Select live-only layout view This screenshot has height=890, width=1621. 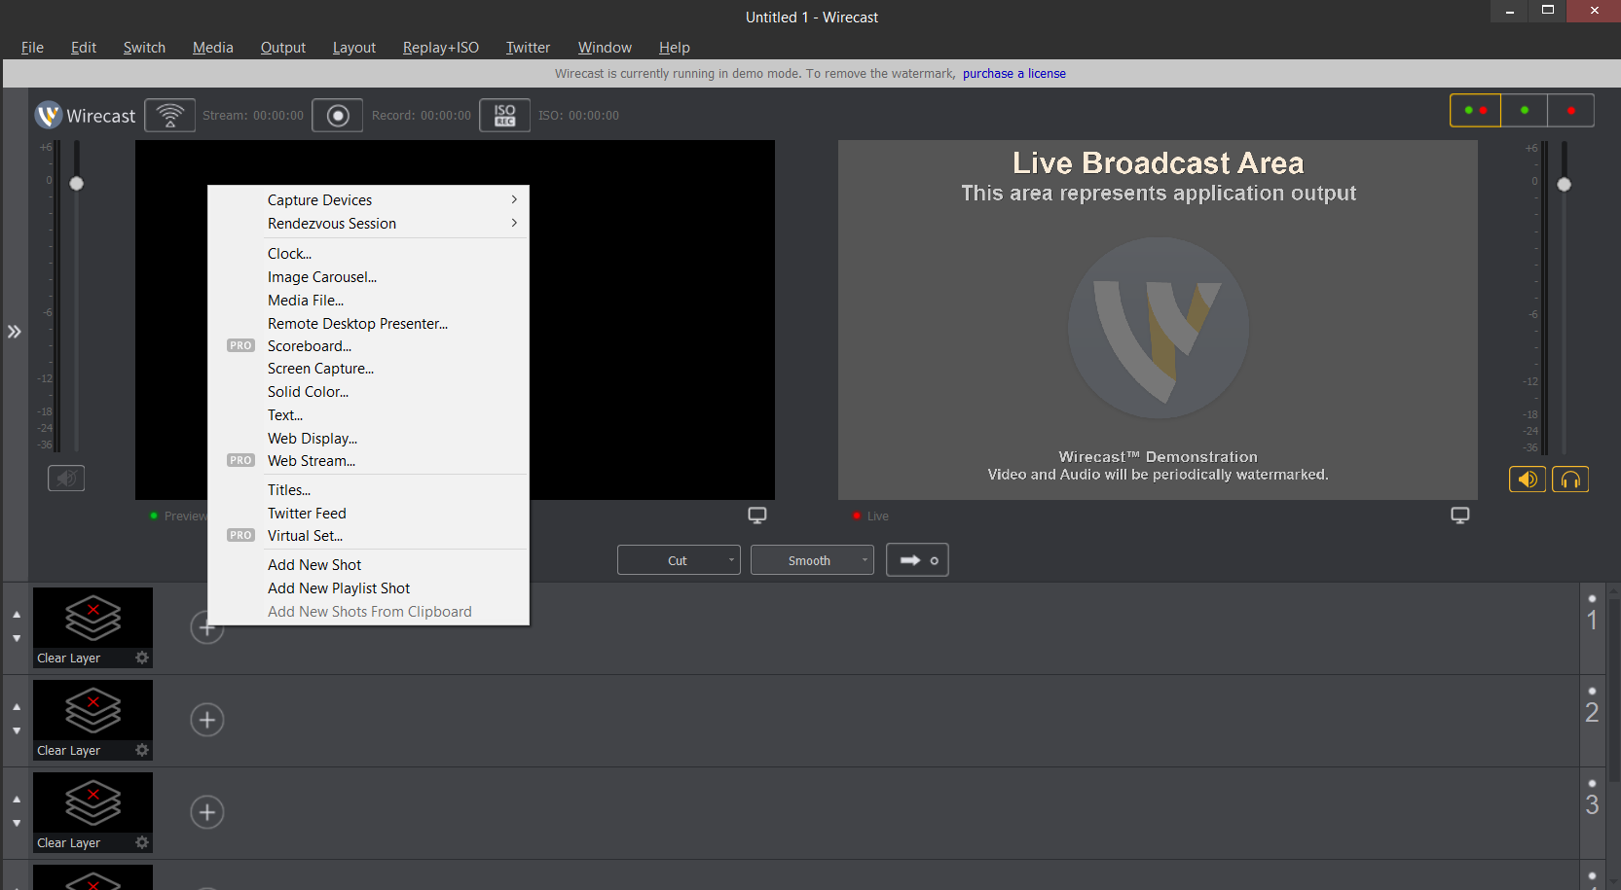tap(1570, 110)
